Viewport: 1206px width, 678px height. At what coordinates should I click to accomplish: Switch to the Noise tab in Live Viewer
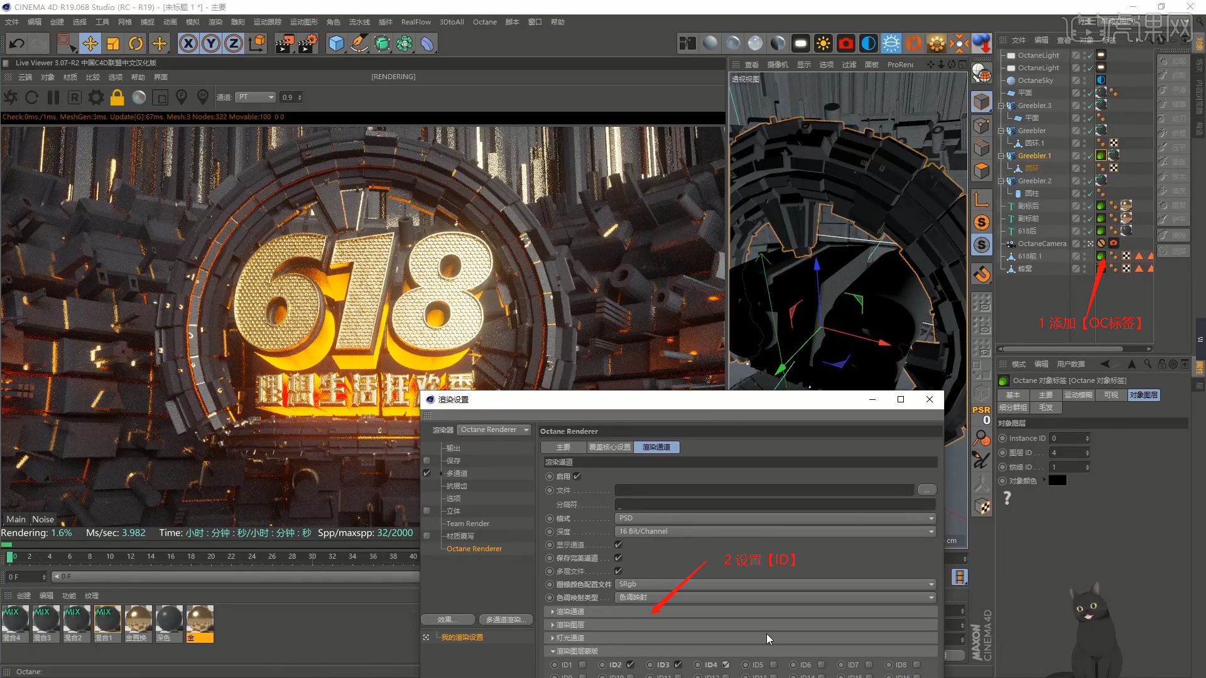tap(42, 519)
